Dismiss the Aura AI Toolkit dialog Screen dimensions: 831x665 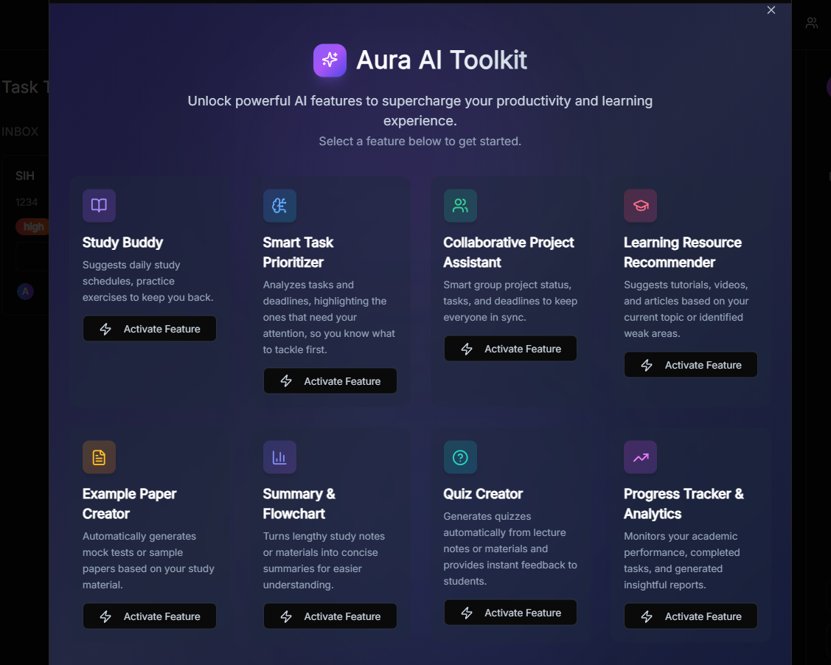[771, 10]
